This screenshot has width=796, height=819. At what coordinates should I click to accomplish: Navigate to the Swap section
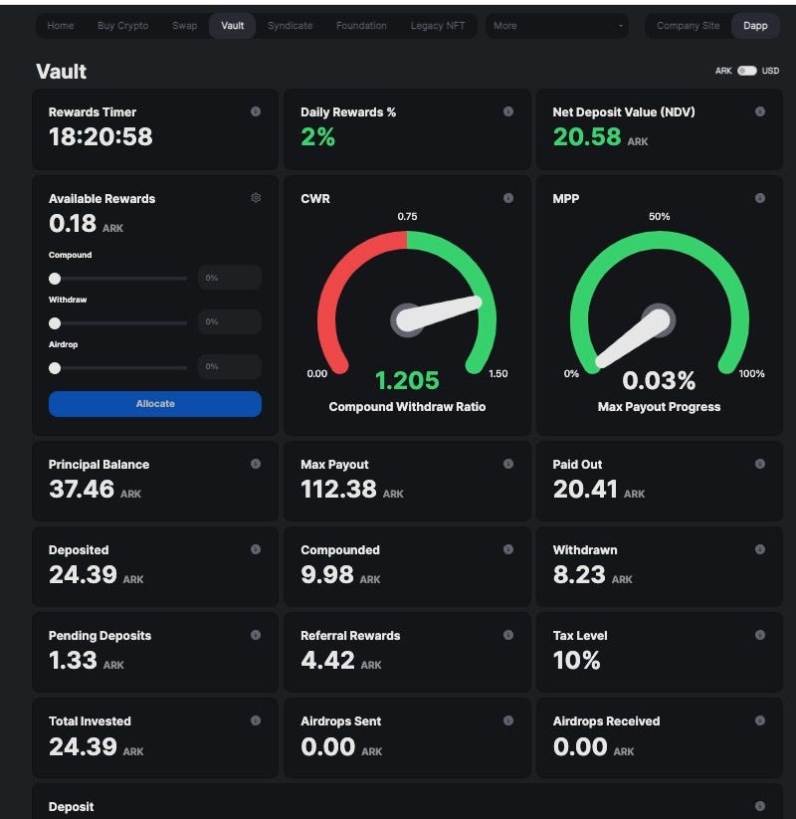pos(184,26)
